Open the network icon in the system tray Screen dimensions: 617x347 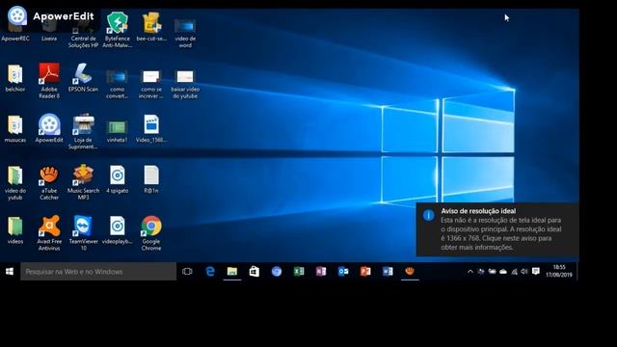514,272
